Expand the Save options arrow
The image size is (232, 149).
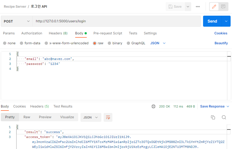point(188,7)
